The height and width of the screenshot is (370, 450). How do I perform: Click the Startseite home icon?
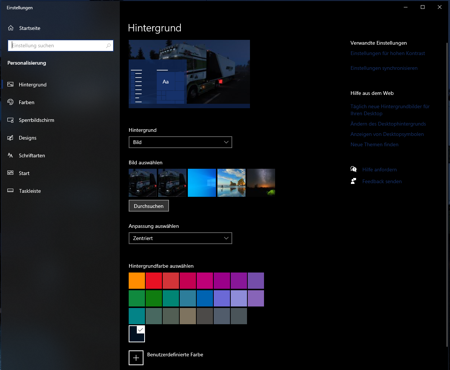(x=11, y=28)
